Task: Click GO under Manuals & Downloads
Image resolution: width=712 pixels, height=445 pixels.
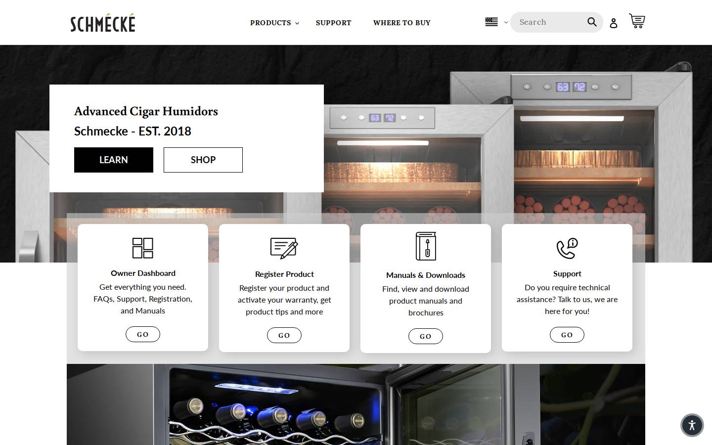Action: 426,336
